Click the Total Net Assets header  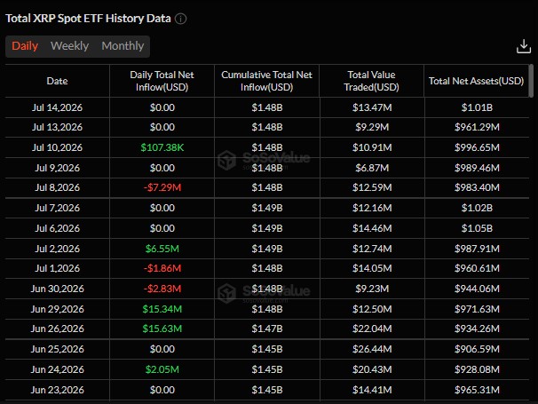pos(476,81)
